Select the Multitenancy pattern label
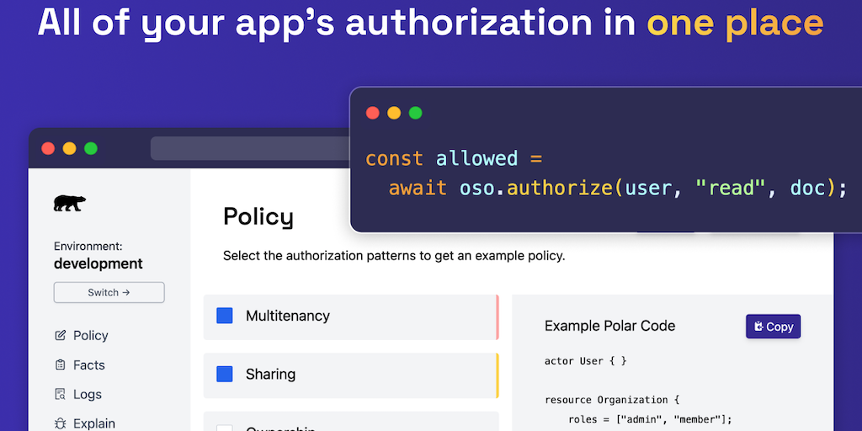 [288, 316]
